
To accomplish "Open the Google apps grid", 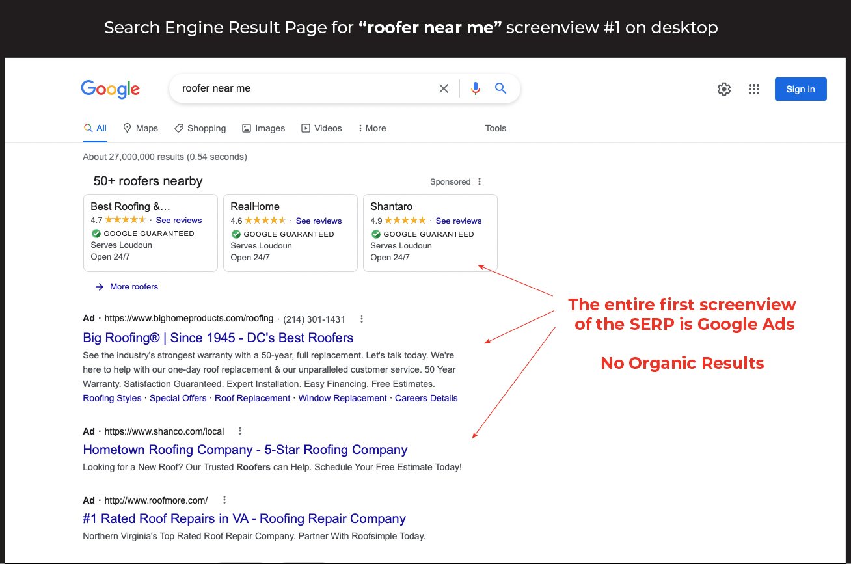I will point(754,89).
